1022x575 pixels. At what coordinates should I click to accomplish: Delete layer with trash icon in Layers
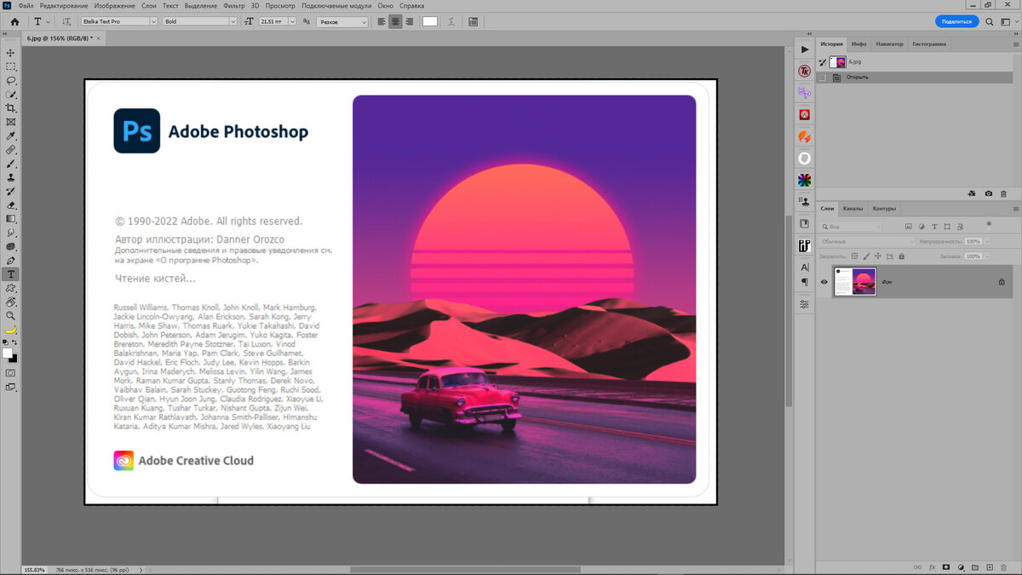pyautogui.click(x=1004, y=566)
